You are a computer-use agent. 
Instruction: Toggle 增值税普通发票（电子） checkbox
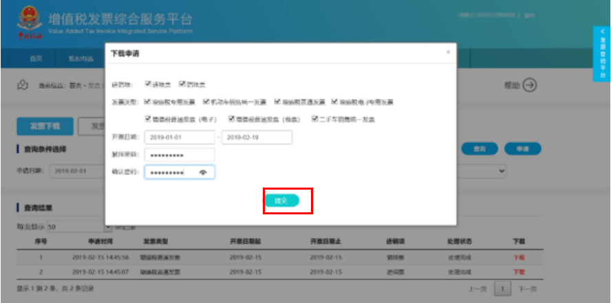pyautogui.click(x=147, y=119)
